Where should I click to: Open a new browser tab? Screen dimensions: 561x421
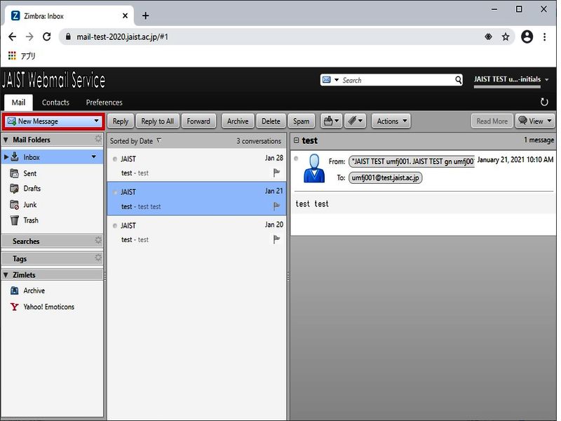point(145,15)
